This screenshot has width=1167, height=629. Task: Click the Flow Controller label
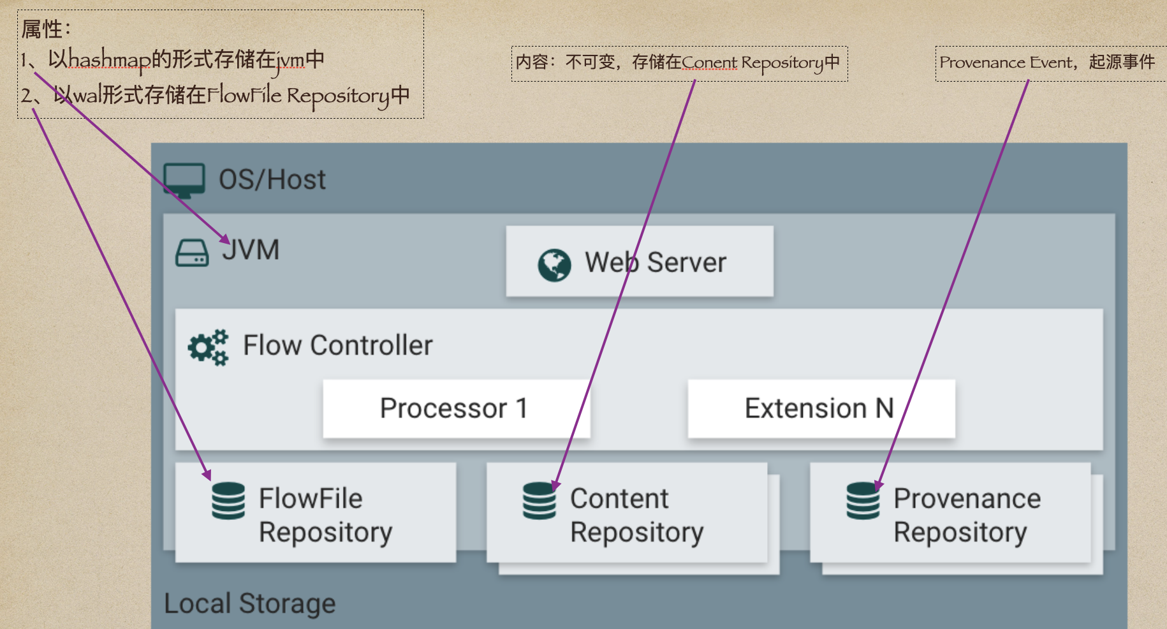(338, 345)
